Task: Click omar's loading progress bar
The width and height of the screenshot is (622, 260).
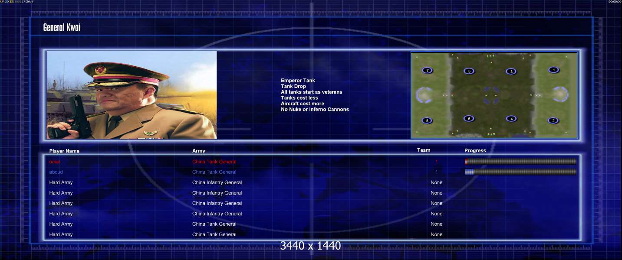Action: [521, 162]
